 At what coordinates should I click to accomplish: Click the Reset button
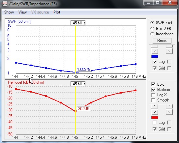pyautogui.click(x=162, y=41)
